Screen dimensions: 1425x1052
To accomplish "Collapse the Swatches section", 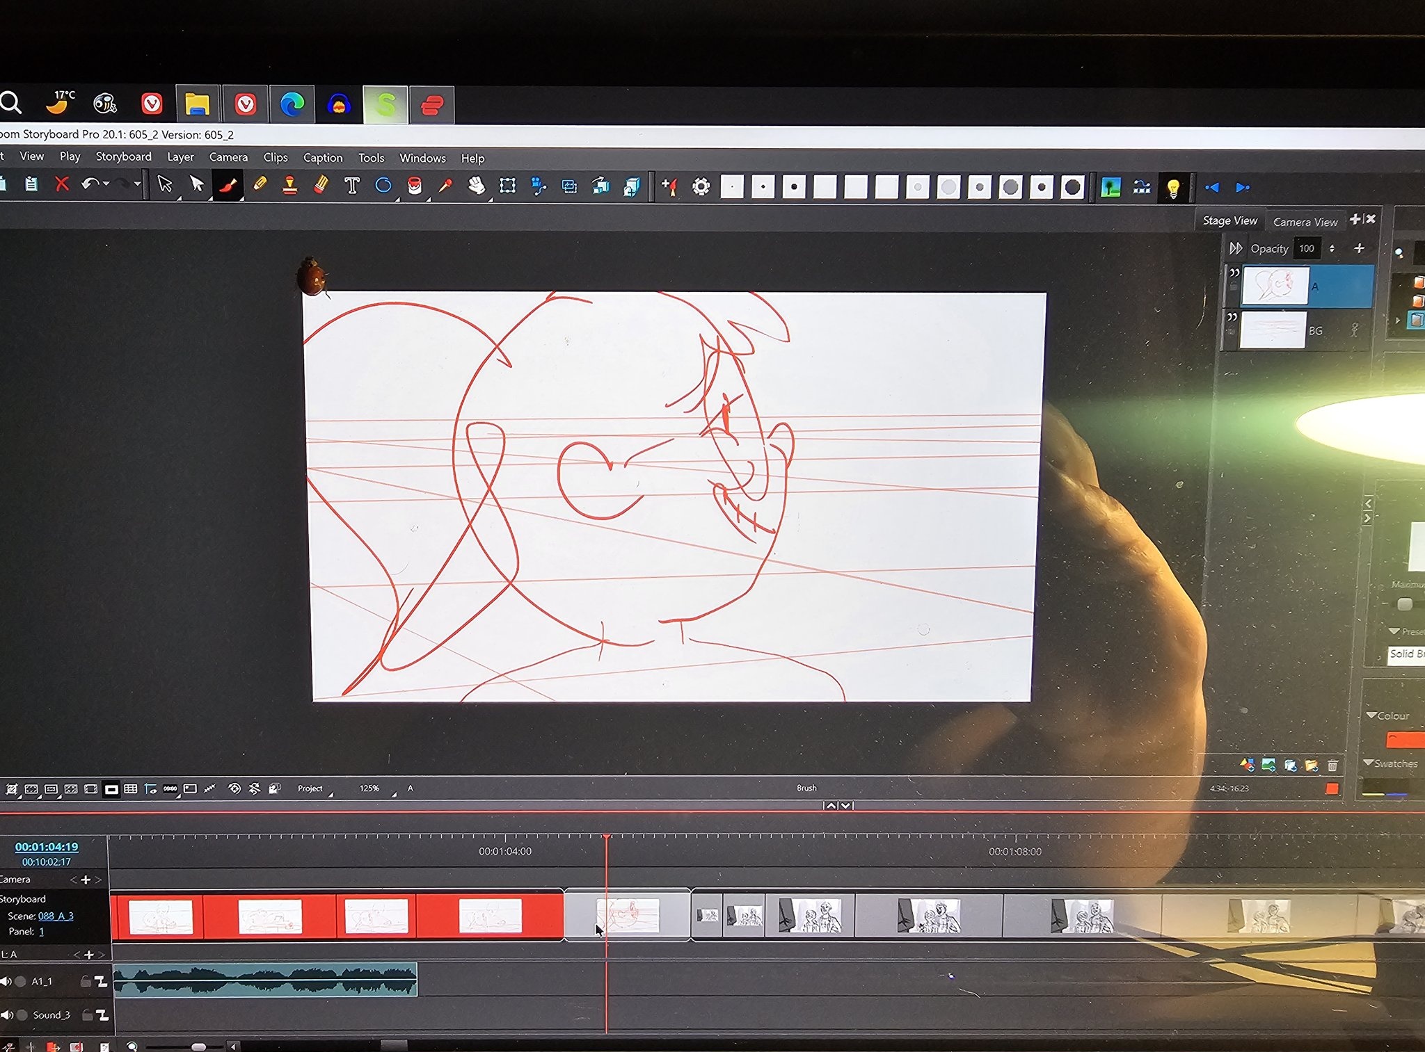I will [1369, 763].
